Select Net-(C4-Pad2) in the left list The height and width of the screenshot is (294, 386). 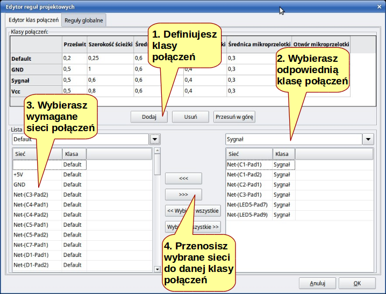pos(82,215)
